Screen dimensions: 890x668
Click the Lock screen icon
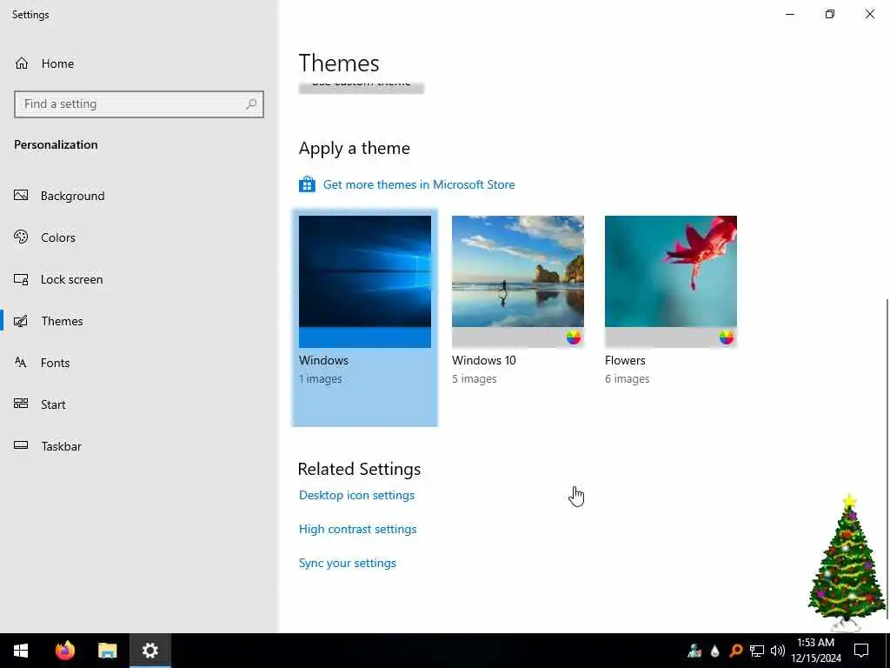click(x=21, y=279)
